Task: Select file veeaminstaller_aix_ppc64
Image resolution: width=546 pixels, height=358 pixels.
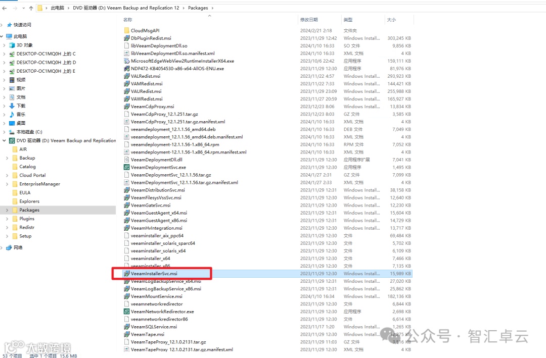Action: 157,236
